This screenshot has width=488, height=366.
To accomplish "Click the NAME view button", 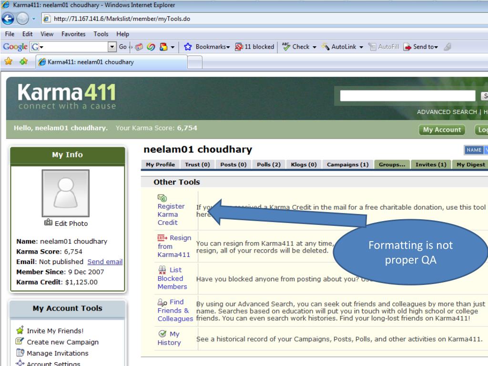I will [x=474, y=150].
